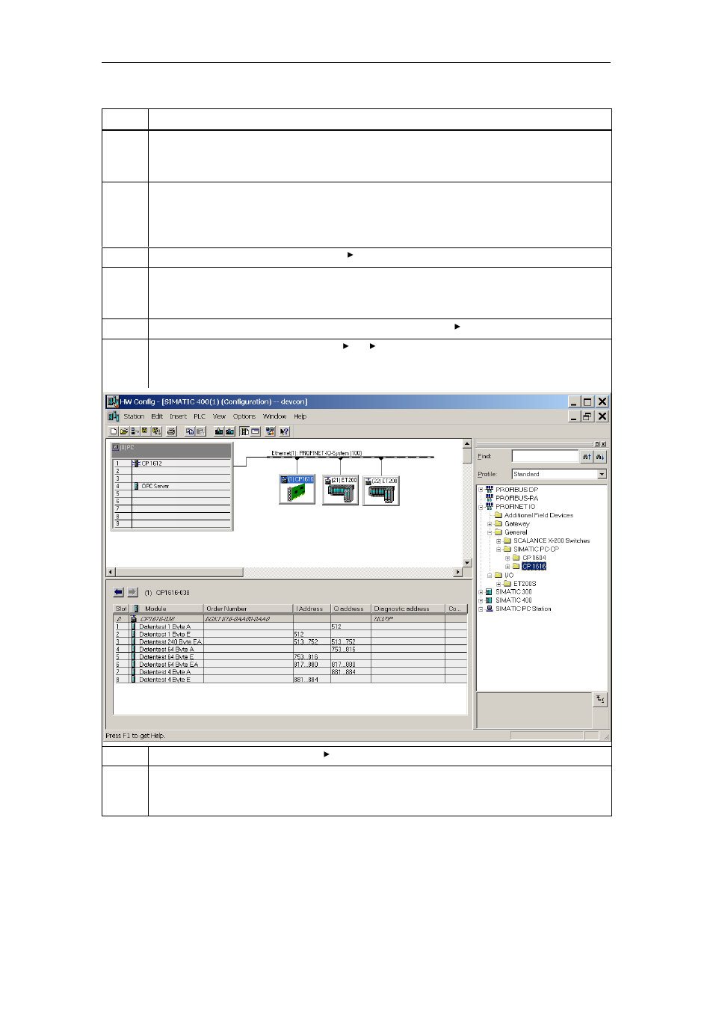Open the Window menu

pyautogui.click(x=274, y=416)
